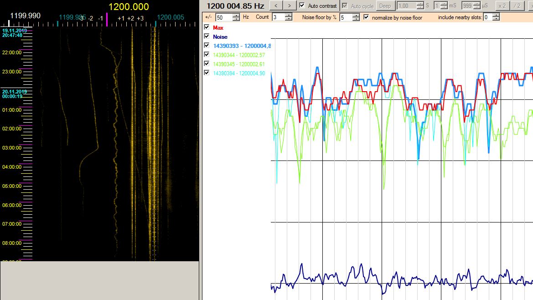
Task: Increase the Hz range spinner value
Action: (236, 15)
